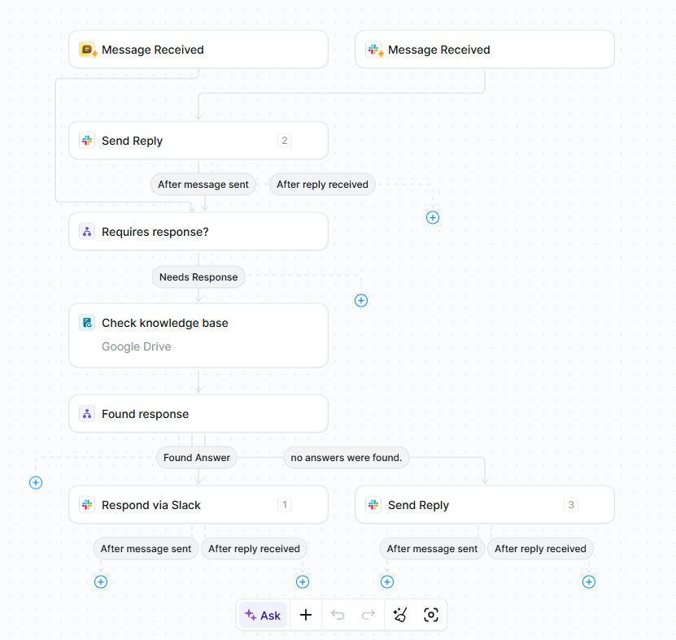This screenshot has height=640, width=676.
Task: Click the no answers were found branch label
Action: (347, 458)
